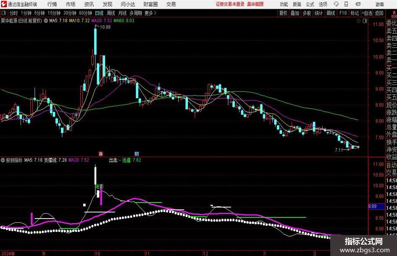The image size is (397, 256).
Task: Click the 10.98 high price label
Action: pos(105,27)
